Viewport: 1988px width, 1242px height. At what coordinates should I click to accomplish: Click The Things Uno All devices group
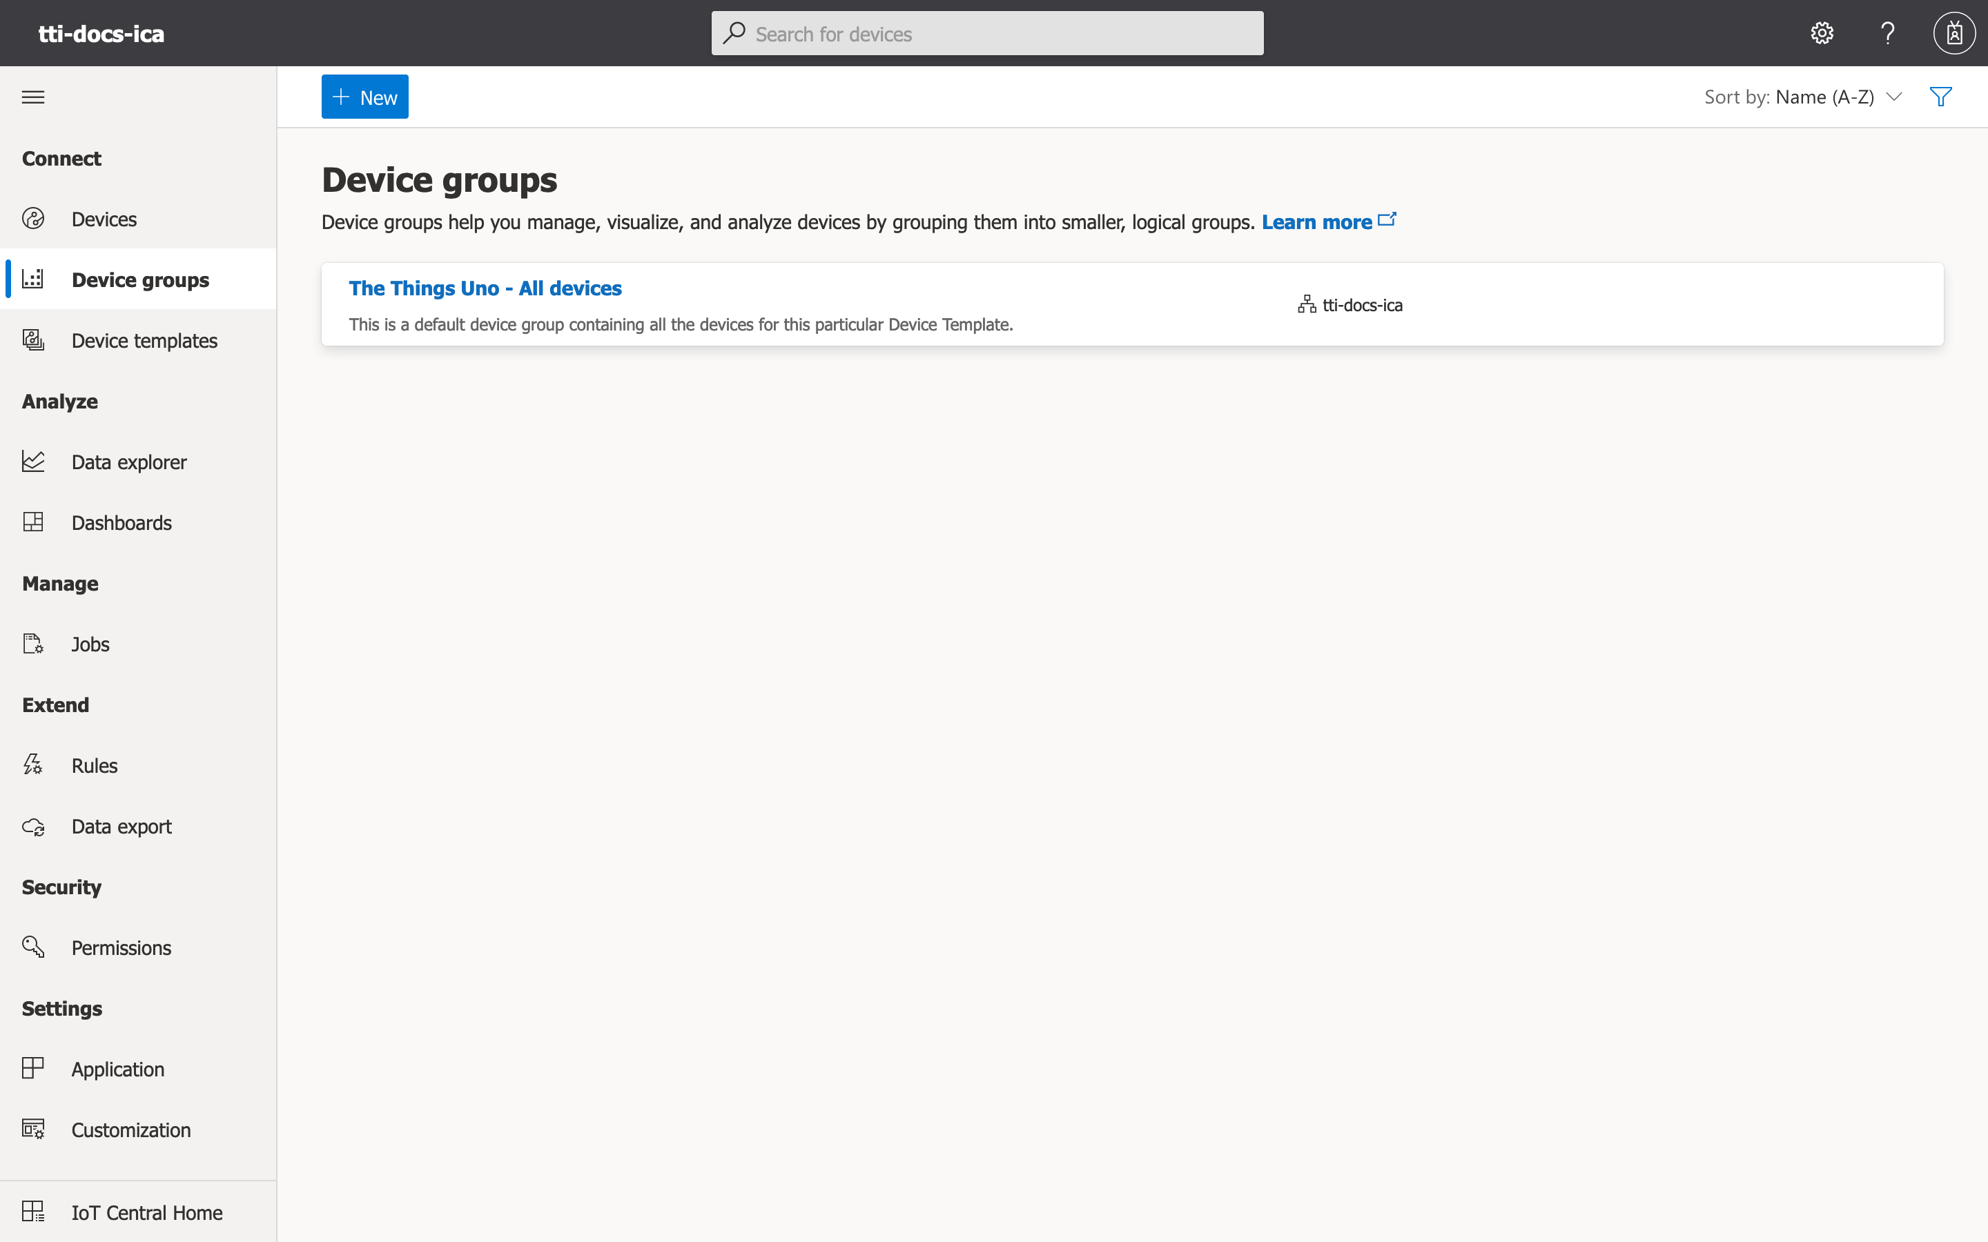tap(485, 288)
